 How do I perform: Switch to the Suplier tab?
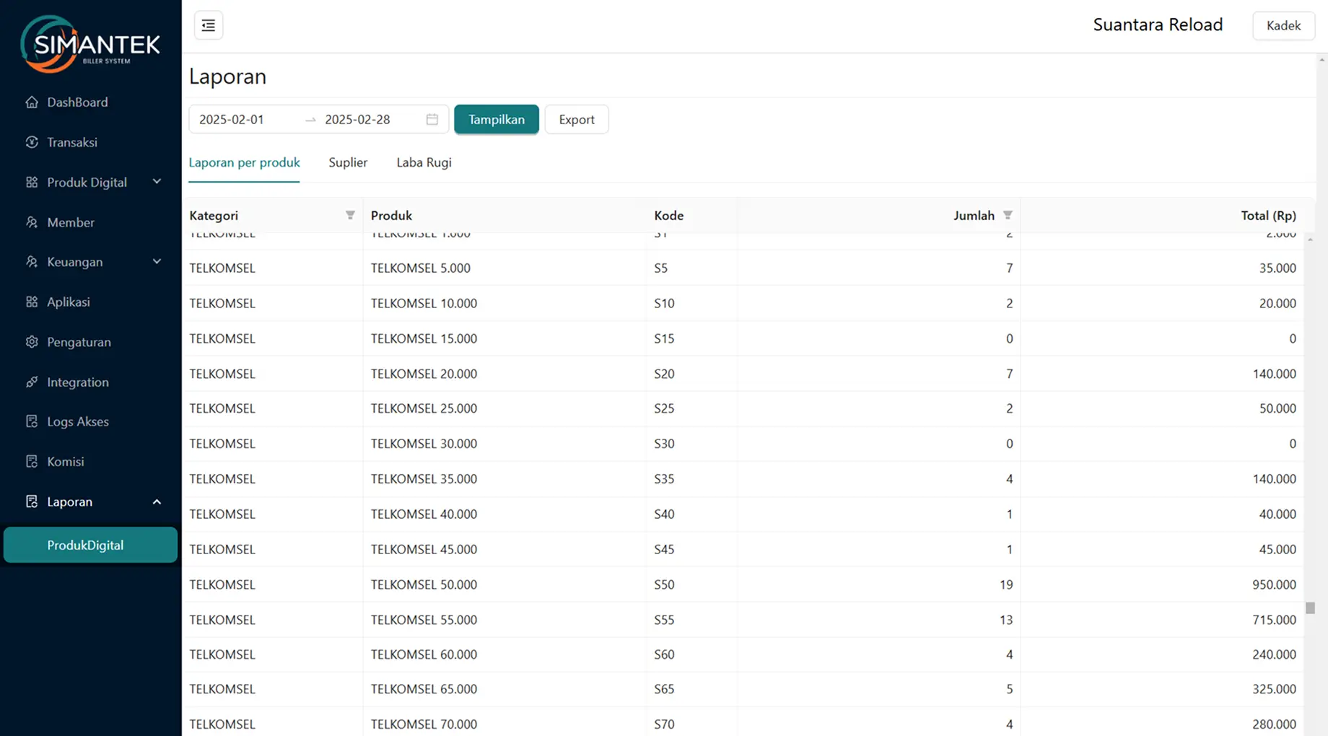coord(348,162)
